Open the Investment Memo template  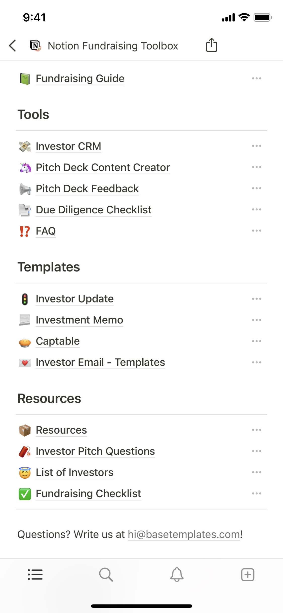tap(79, 320)
